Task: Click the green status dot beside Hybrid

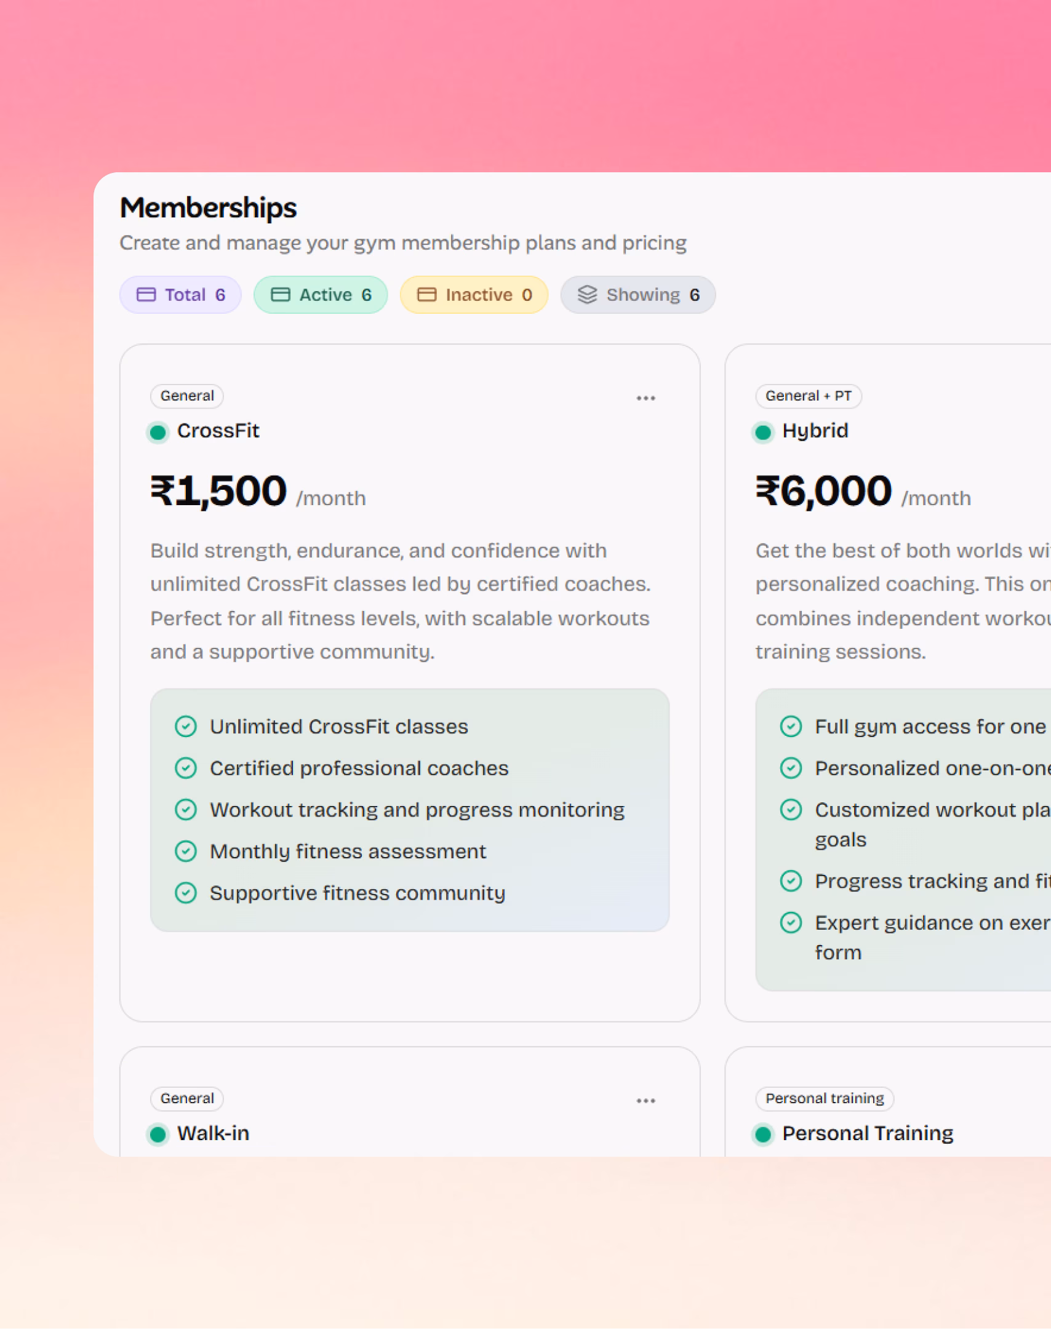Action: 763,432
